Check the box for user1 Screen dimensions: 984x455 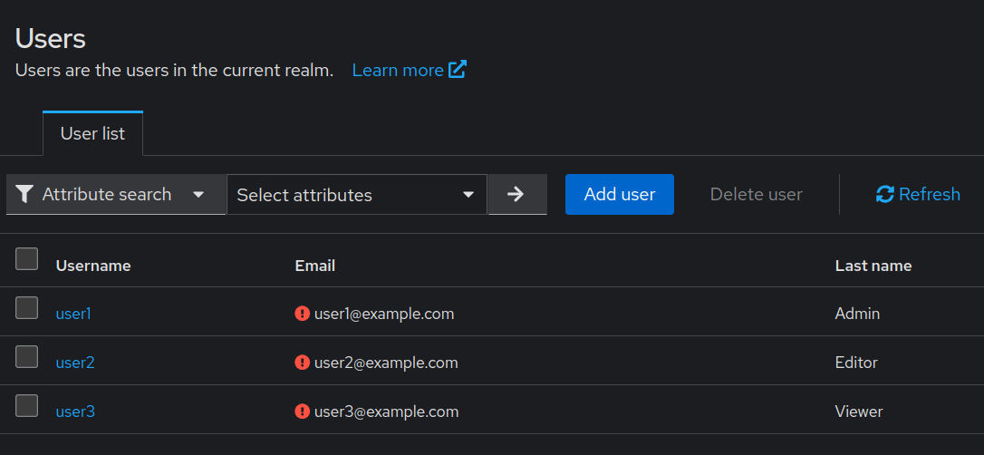tap(26, 307)
